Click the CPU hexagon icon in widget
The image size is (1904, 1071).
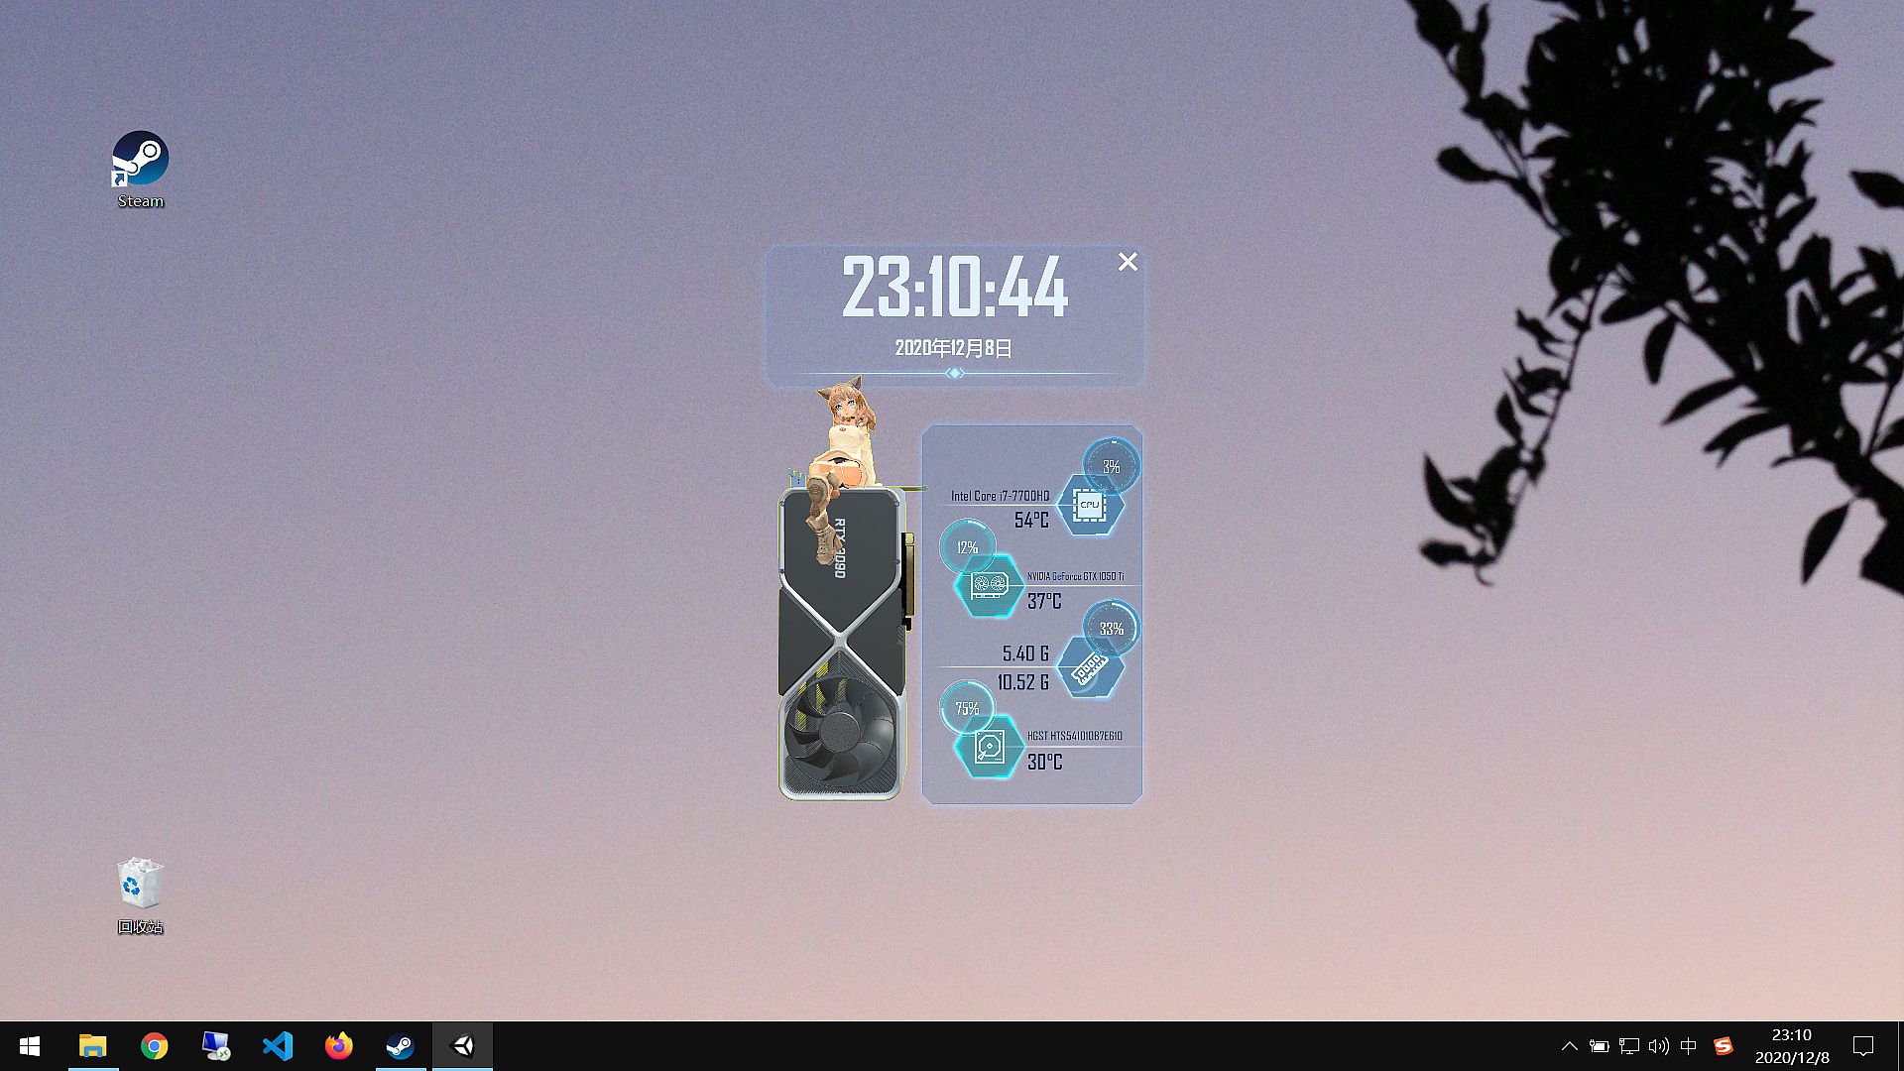pos(1090,505)
